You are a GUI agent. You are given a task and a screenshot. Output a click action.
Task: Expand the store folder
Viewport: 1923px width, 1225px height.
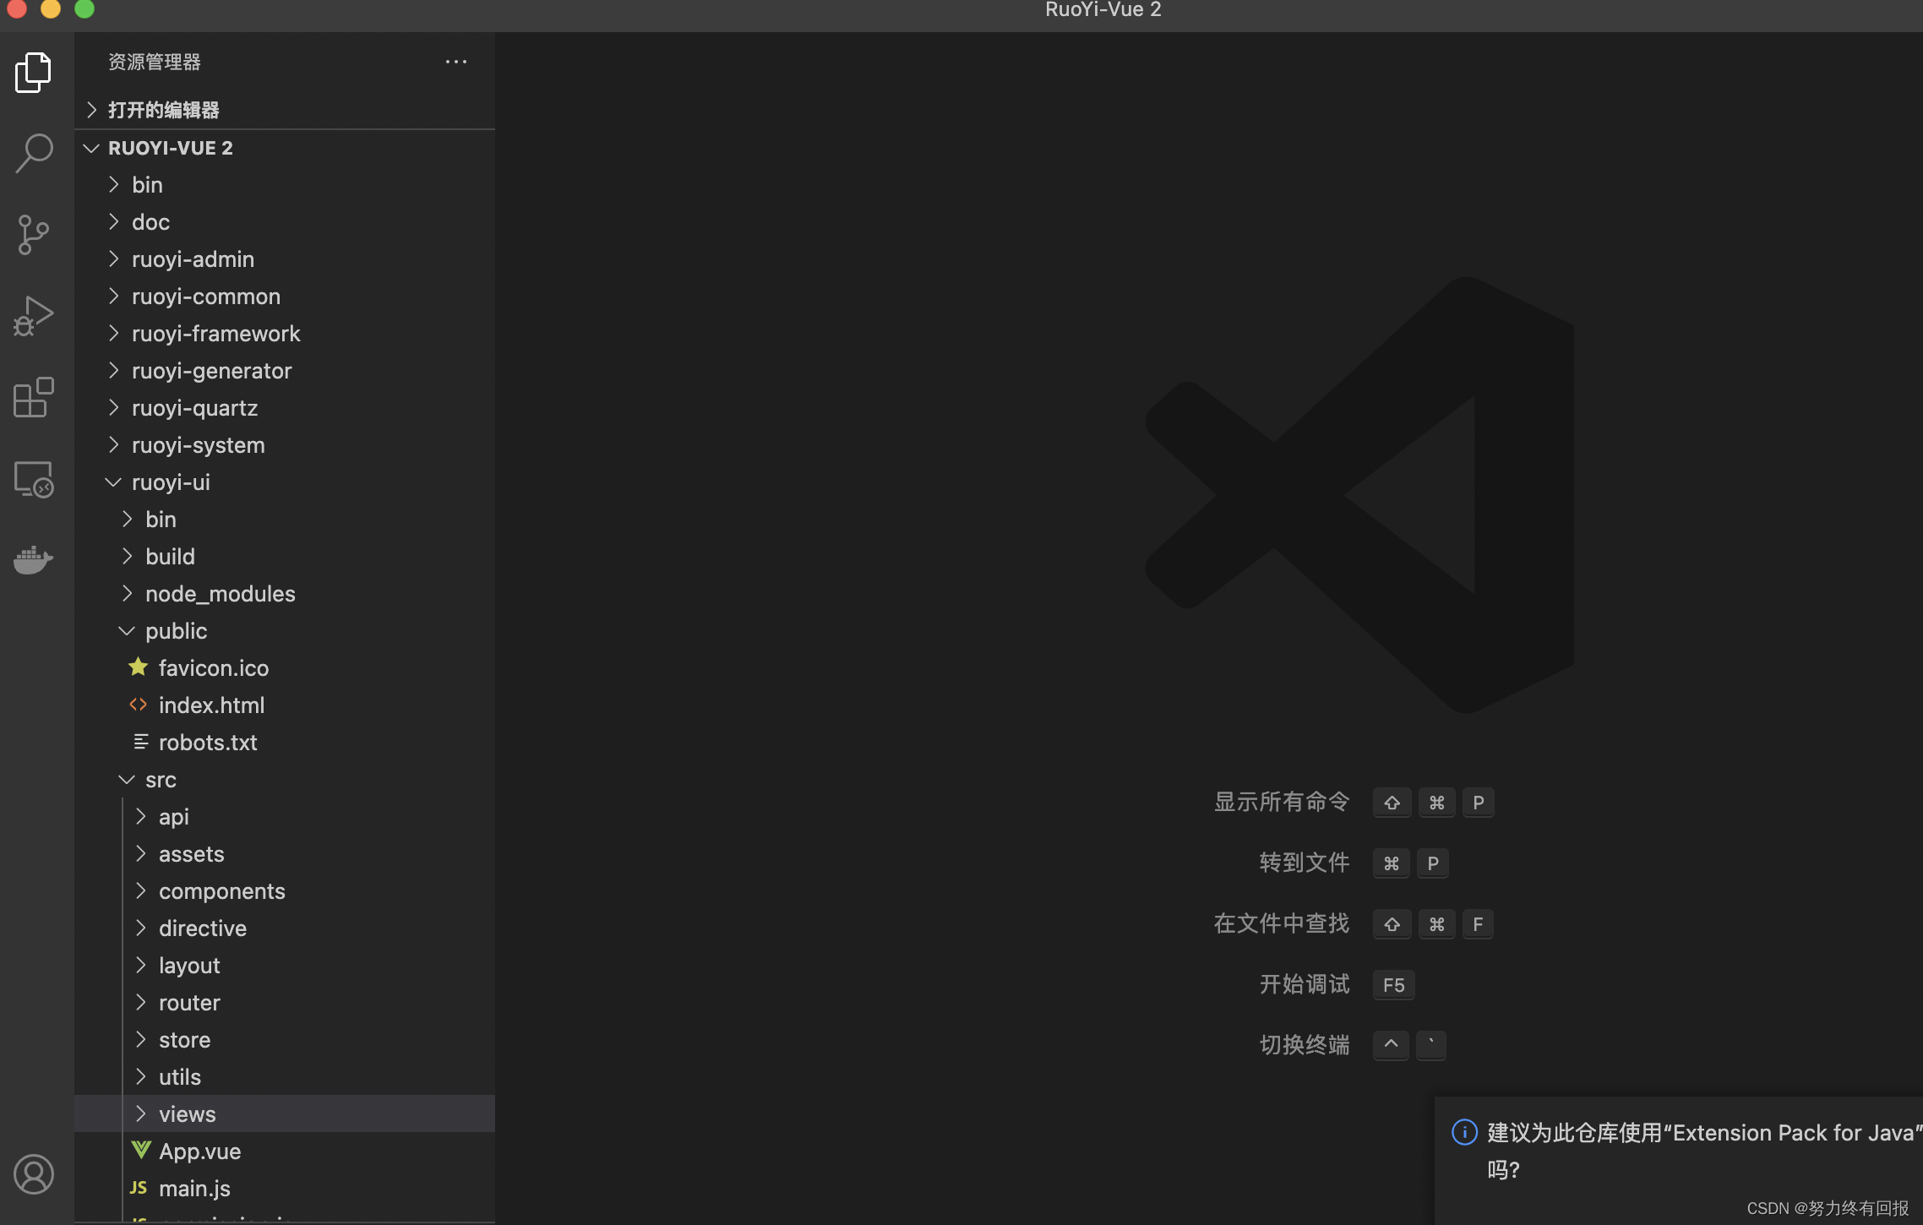(x=285, y=1040)
